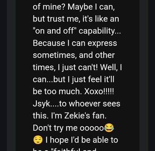155x151 pixels.
Task: Click the word 'express' in the message
Action: click(103, 44)
